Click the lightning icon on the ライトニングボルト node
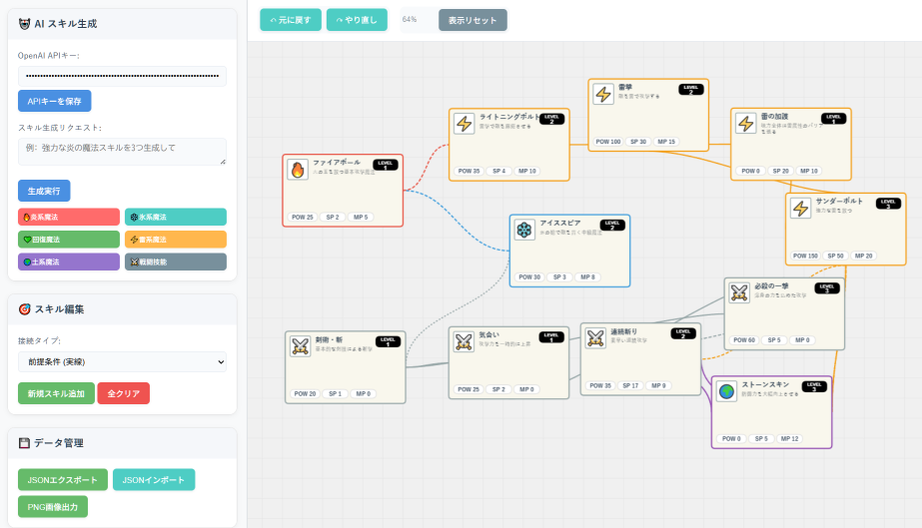 click(464, 123)
